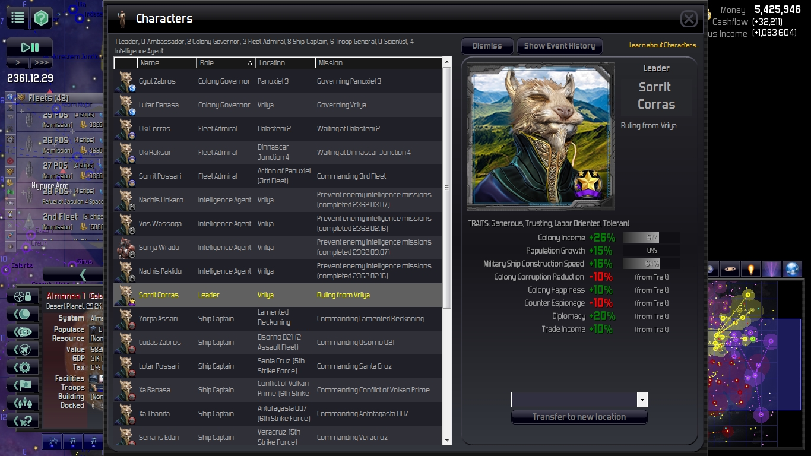Select Yorpa Assari Ship Captain row

[278, 319]
